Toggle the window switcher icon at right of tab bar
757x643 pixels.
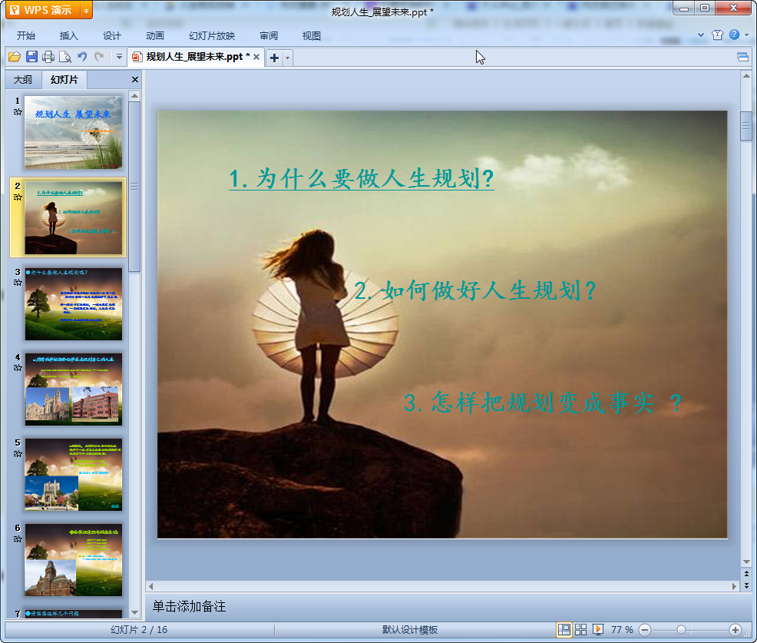pyautogui.click(x=743, y=58)
